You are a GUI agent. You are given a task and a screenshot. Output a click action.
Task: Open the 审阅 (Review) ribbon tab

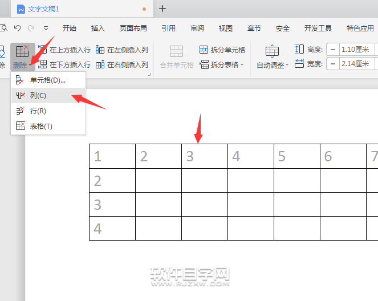(x=197, y=29)
